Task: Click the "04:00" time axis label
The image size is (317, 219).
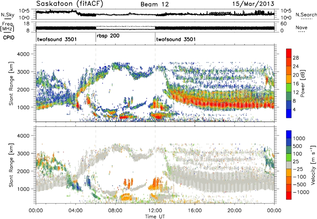Action: (x=75, y=211)
